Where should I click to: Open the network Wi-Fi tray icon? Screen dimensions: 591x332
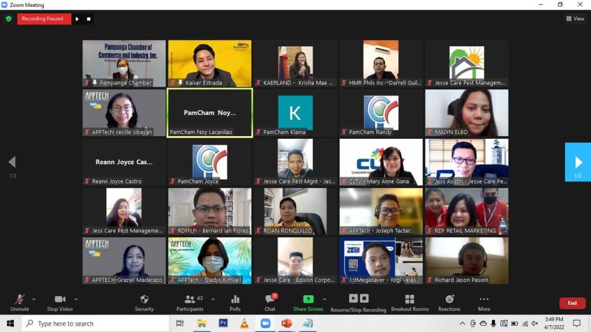click(x=525, y=323)
